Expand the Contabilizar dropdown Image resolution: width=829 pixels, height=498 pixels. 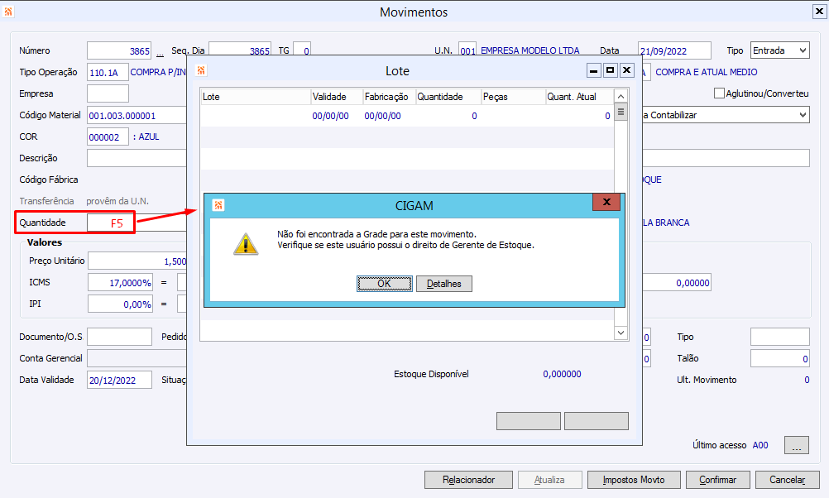pos(803,115)
